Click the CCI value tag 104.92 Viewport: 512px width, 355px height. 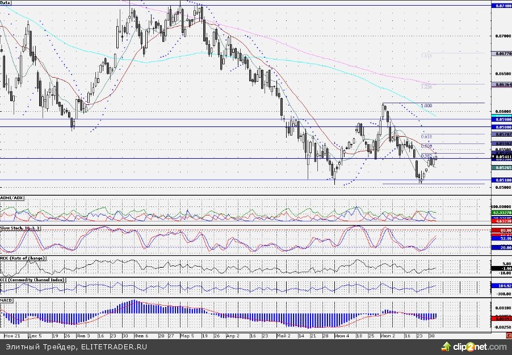tap(501, 286)
